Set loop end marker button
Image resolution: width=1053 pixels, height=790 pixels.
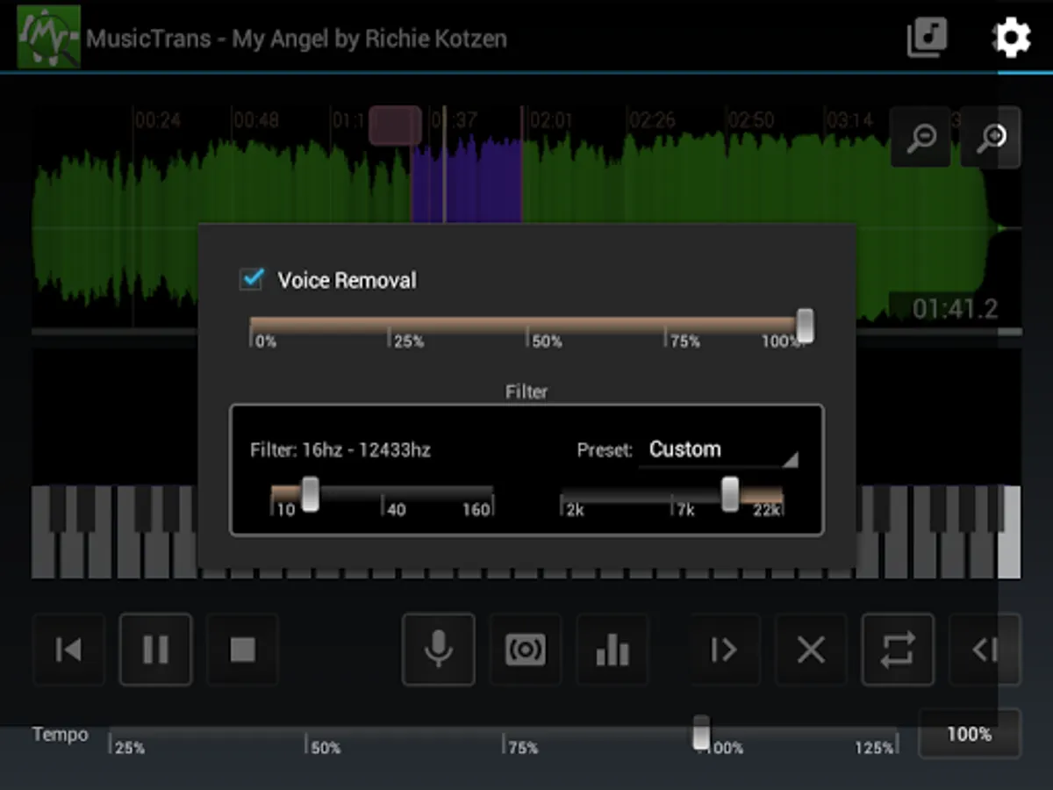[985, 650]
